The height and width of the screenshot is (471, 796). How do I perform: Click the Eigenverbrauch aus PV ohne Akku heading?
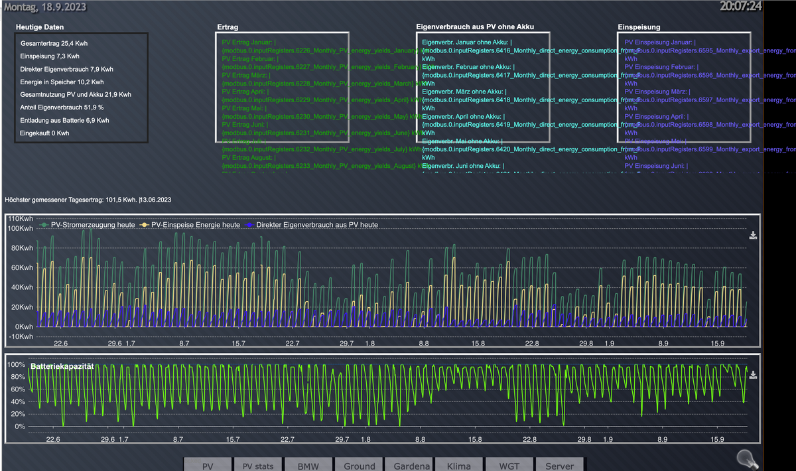click(x=475, y=27)
